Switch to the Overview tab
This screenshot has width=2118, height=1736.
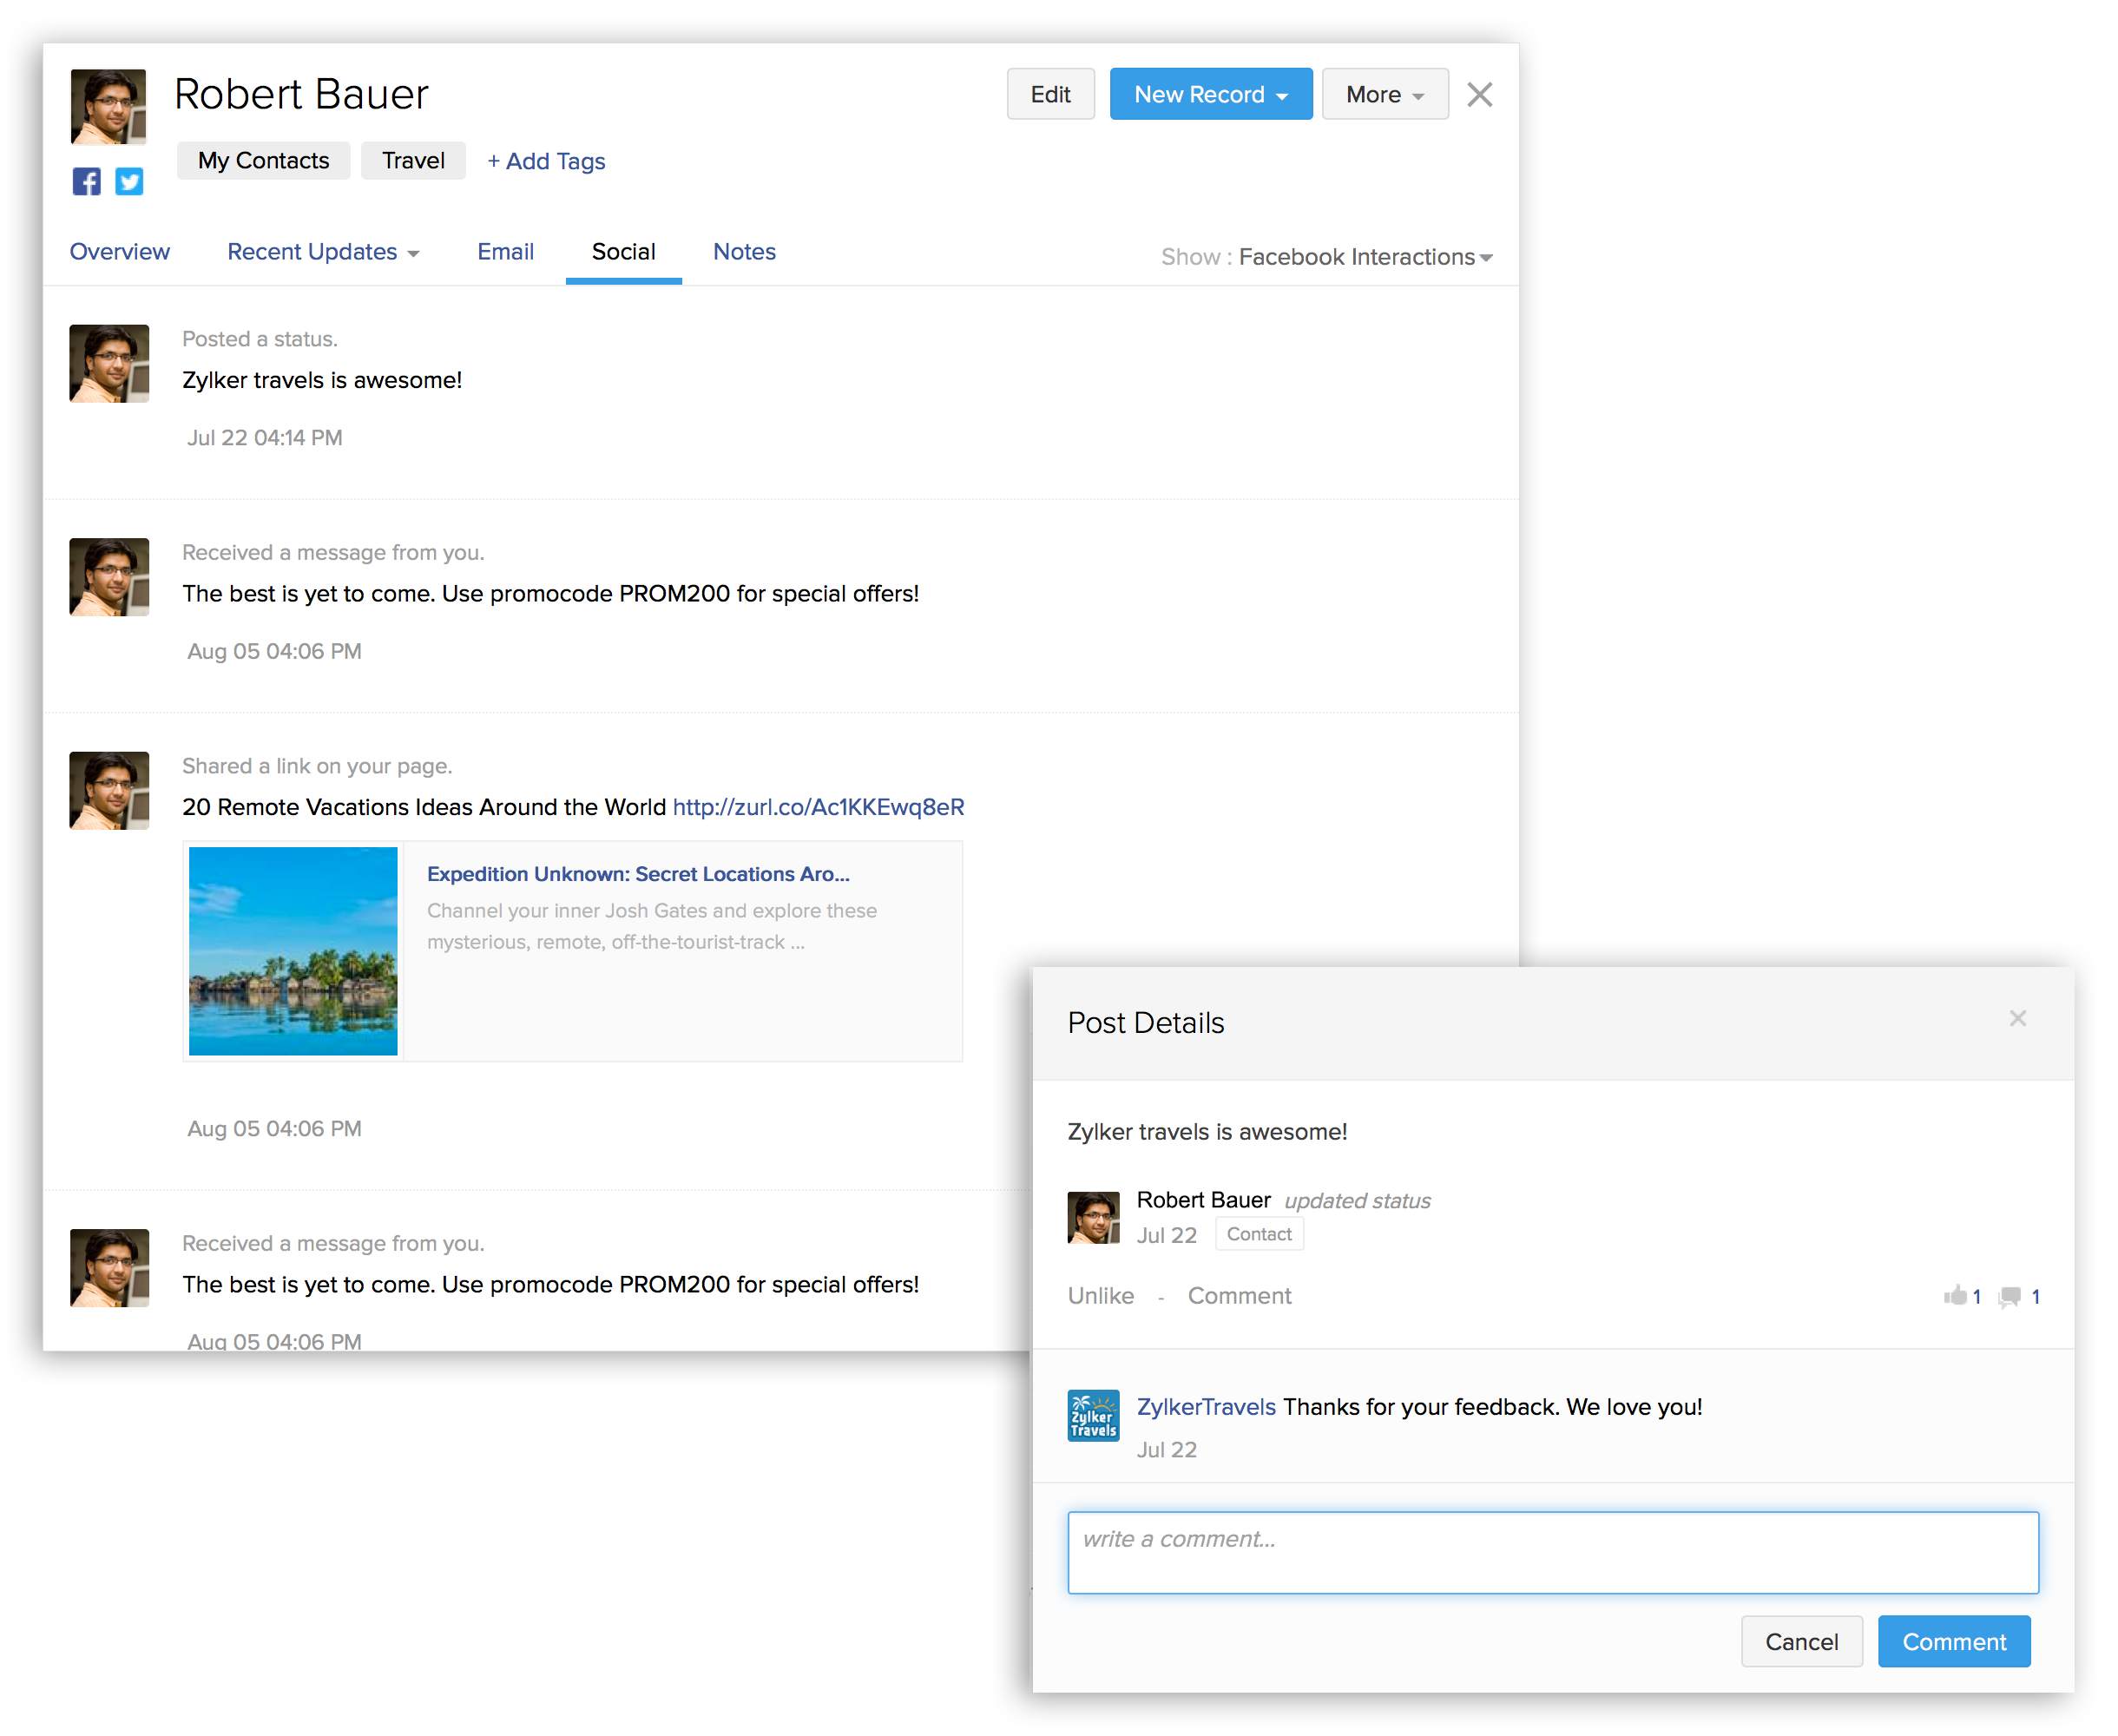click(119, 252)
